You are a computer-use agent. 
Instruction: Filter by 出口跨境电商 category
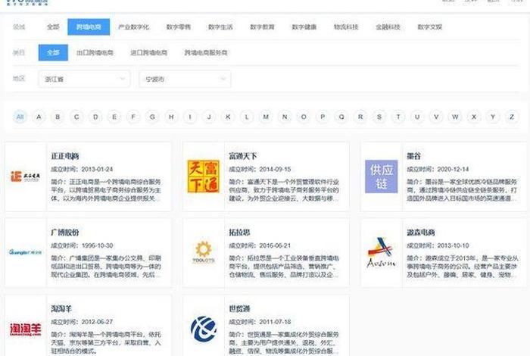(x=95, y=53)
